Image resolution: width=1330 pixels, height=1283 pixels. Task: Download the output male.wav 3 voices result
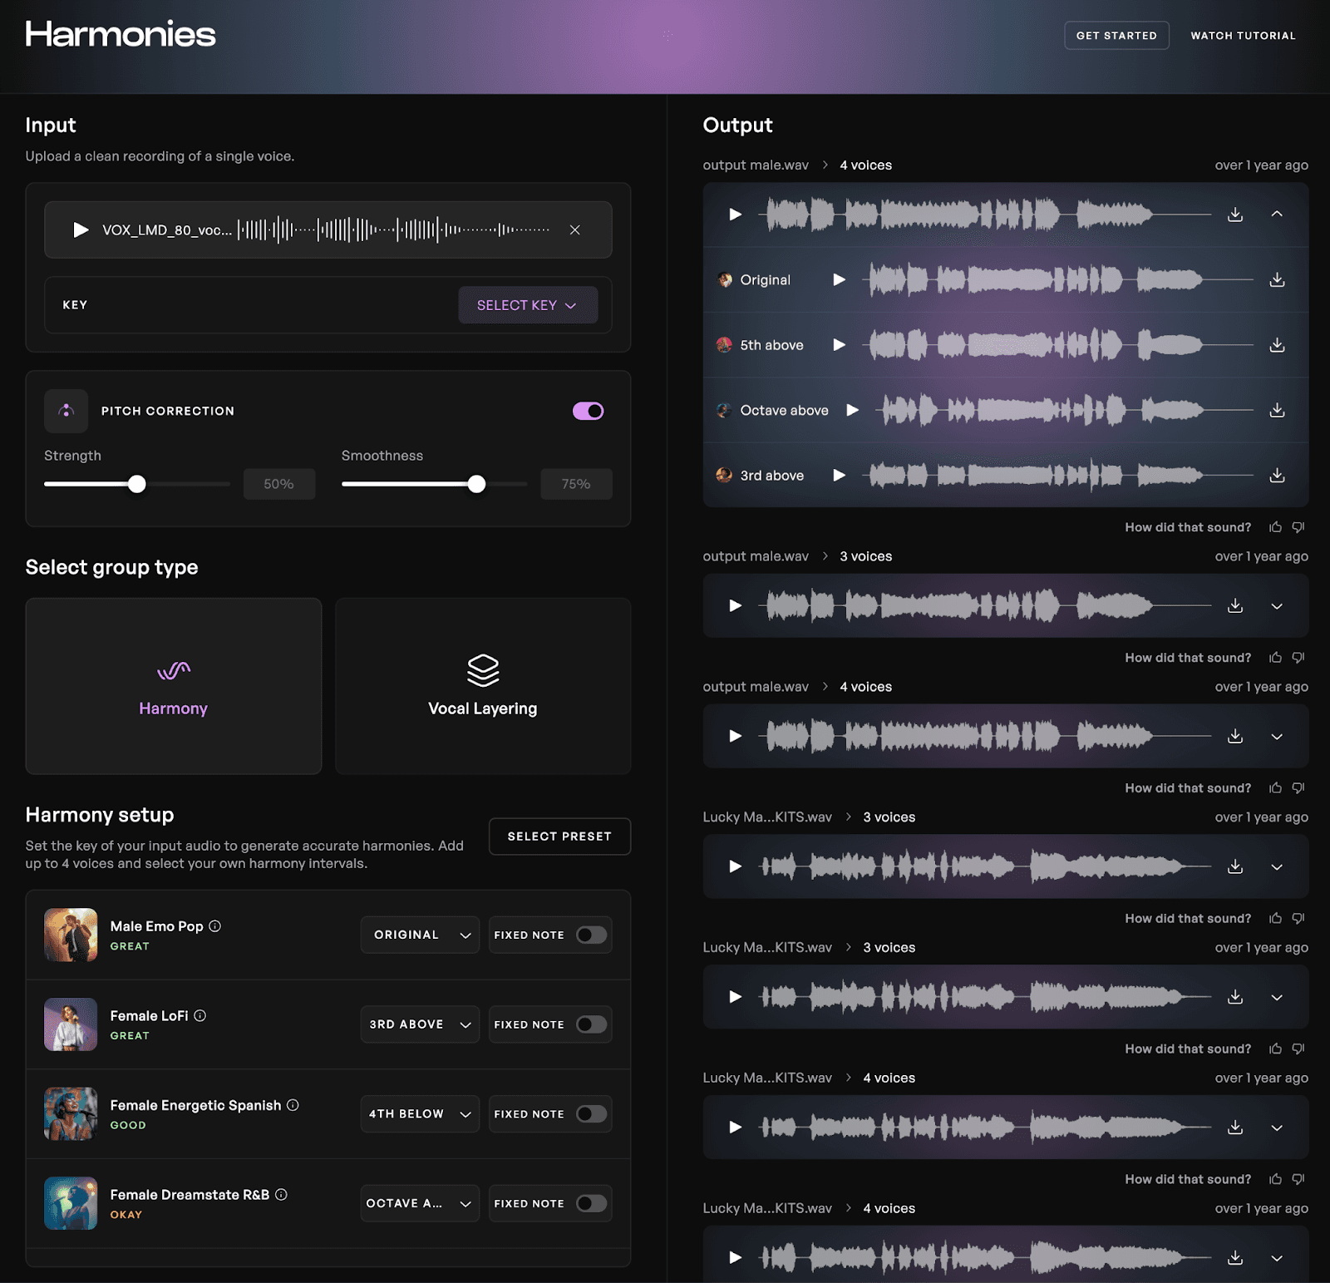pos(1235,605)
